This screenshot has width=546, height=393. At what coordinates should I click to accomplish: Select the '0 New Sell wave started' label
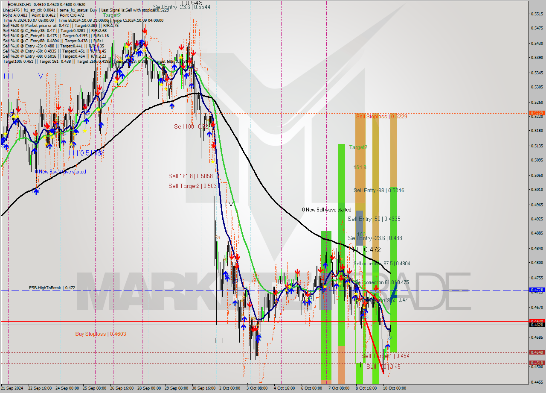(327, 210)
